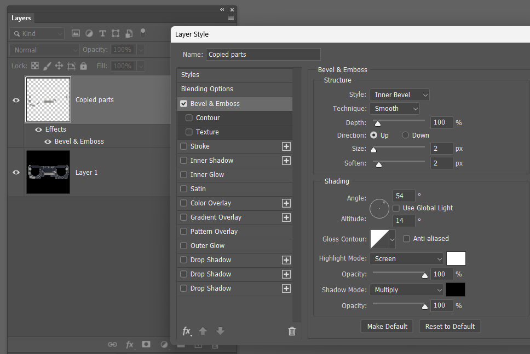
Task: Select the link layers icon
Action: [x=113, y=344]
